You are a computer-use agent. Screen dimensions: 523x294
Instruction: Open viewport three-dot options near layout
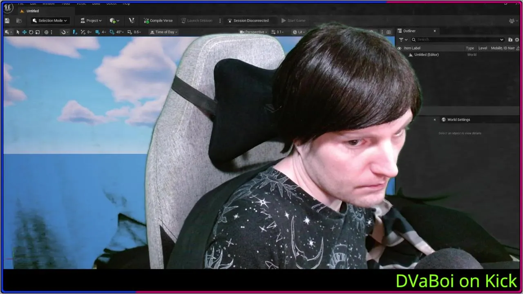(x=382, y=32)
